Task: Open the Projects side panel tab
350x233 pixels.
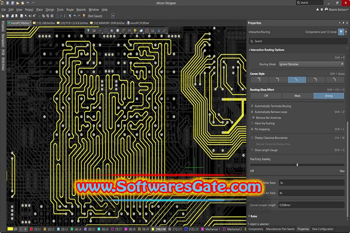Action: click(3, 26)
